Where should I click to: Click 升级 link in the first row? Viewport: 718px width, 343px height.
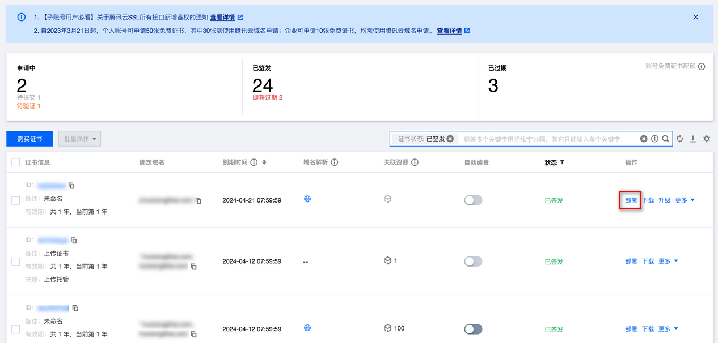tap(664, 200)
